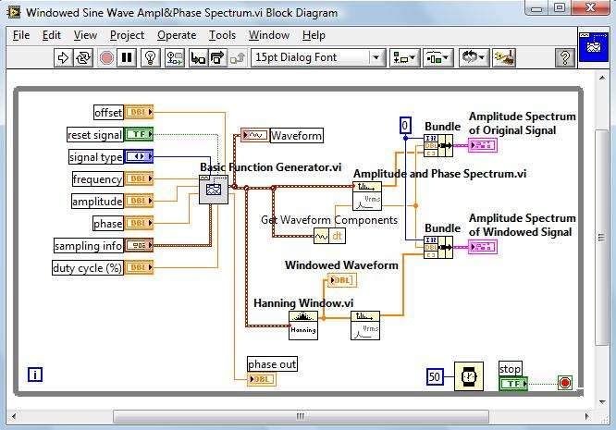Select the upper Amplitude and Phase Spectrum node
The width and height of the screenshot is (616, 430).
[x=367, y=196]
